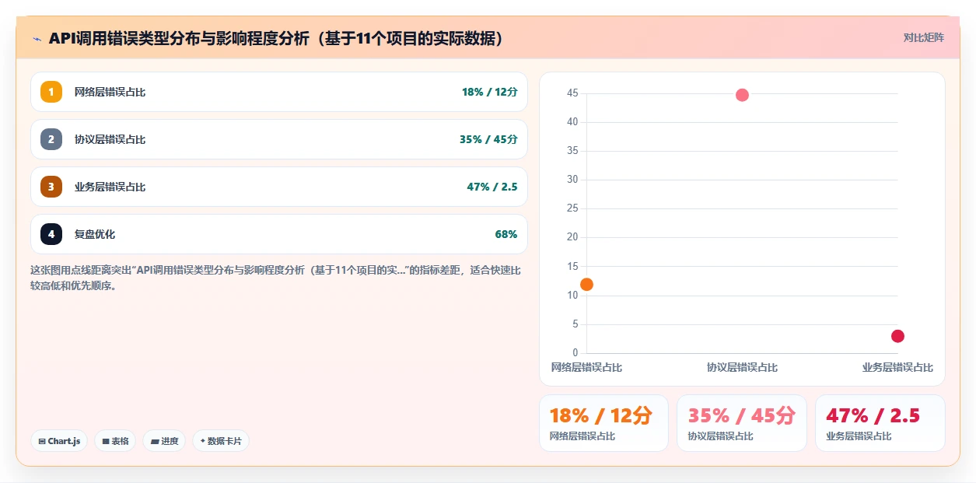The height and width of the screenshot is (483, 976).
Task: Click the chart x-axis label 业务层错误占比
Action: [x=897, y=367]
